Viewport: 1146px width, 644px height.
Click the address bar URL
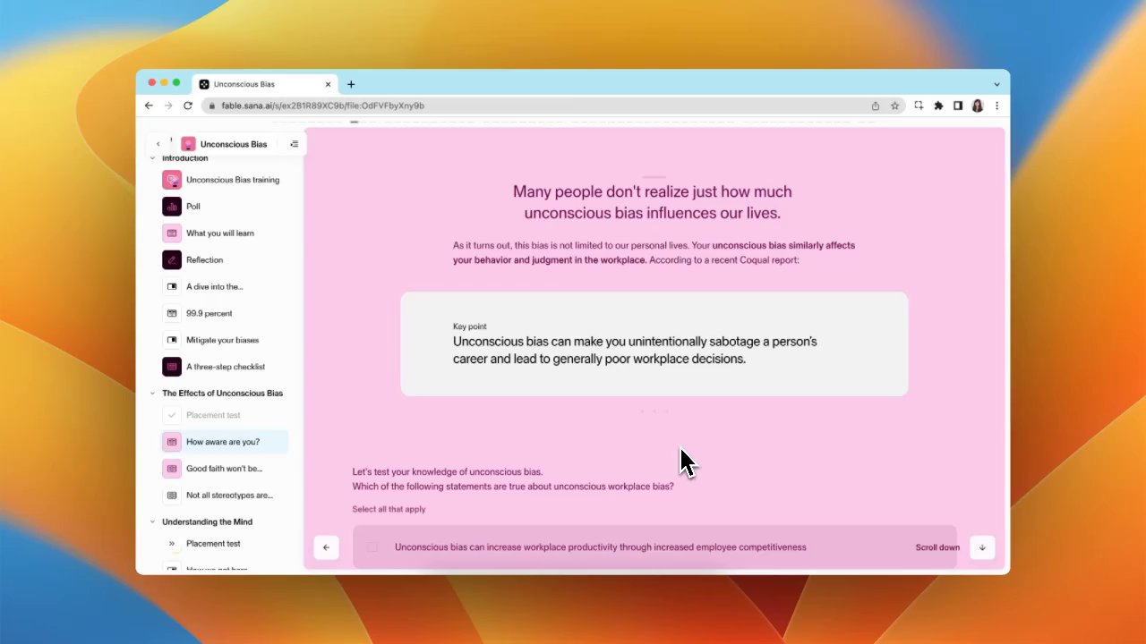pyautogui.click(x=323, y=106)
